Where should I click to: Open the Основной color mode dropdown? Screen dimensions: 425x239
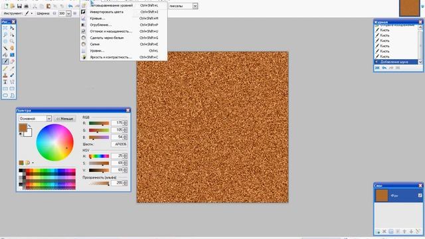click(48, 119)
